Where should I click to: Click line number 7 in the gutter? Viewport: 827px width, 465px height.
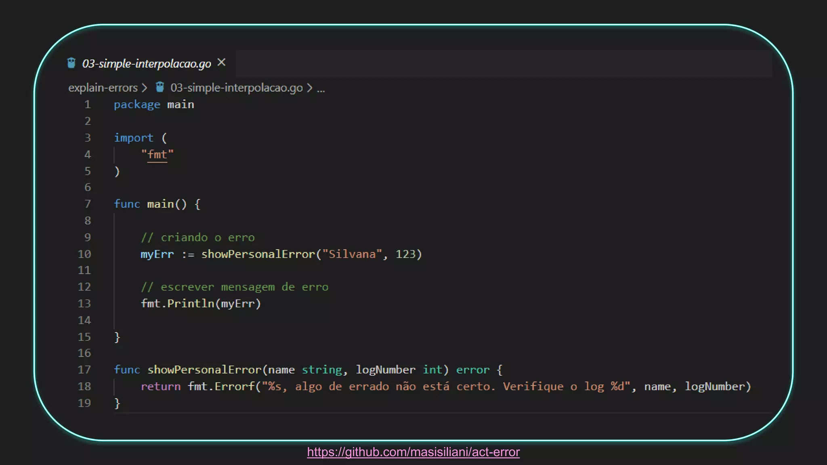pos(87,204)
